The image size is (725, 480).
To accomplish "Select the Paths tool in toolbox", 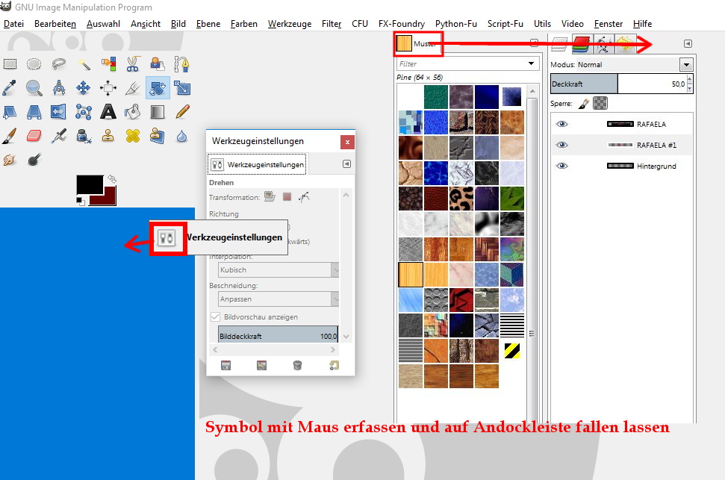I will click(x=181, y=63).
